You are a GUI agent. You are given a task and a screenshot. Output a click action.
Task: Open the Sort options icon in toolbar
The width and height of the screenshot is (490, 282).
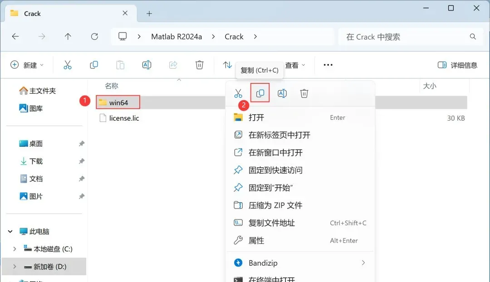227,65
